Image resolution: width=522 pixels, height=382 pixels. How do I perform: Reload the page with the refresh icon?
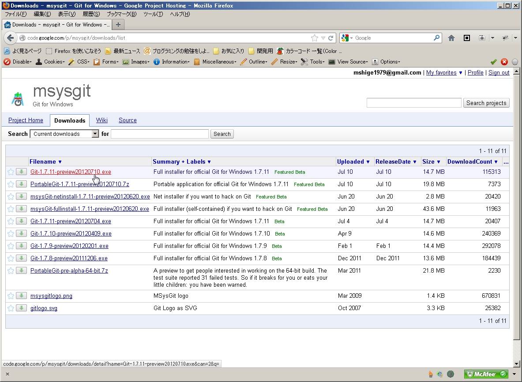coord(330,38)
